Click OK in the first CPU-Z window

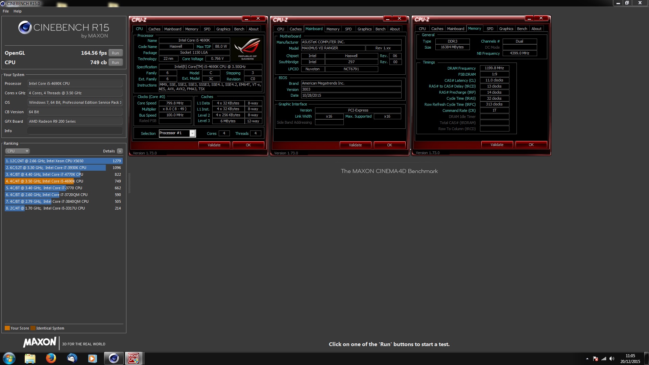point(248,145)
